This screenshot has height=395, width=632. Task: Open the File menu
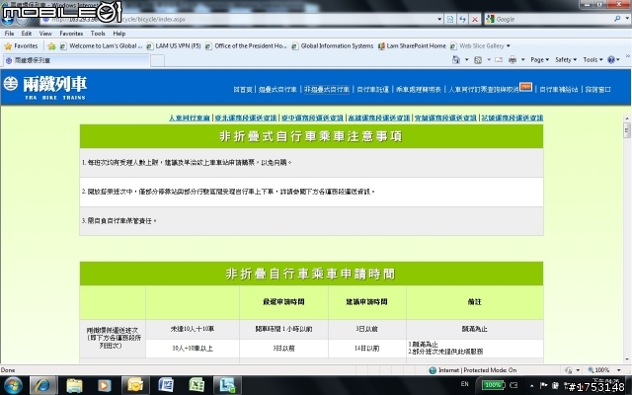point(9,34)
